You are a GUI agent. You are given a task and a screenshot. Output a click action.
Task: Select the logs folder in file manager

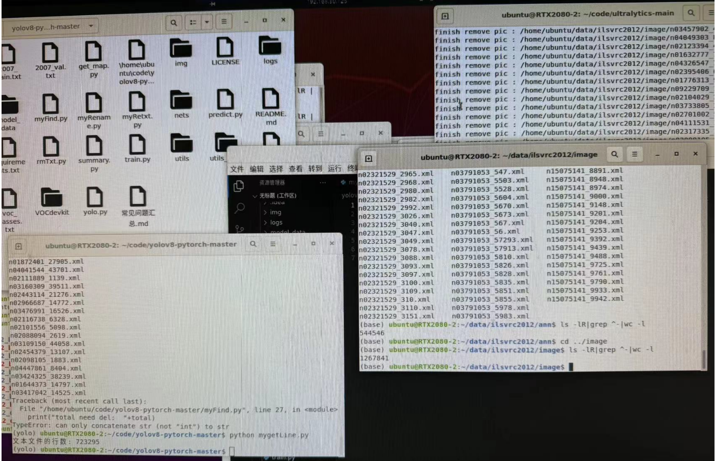tap(270, 50)
